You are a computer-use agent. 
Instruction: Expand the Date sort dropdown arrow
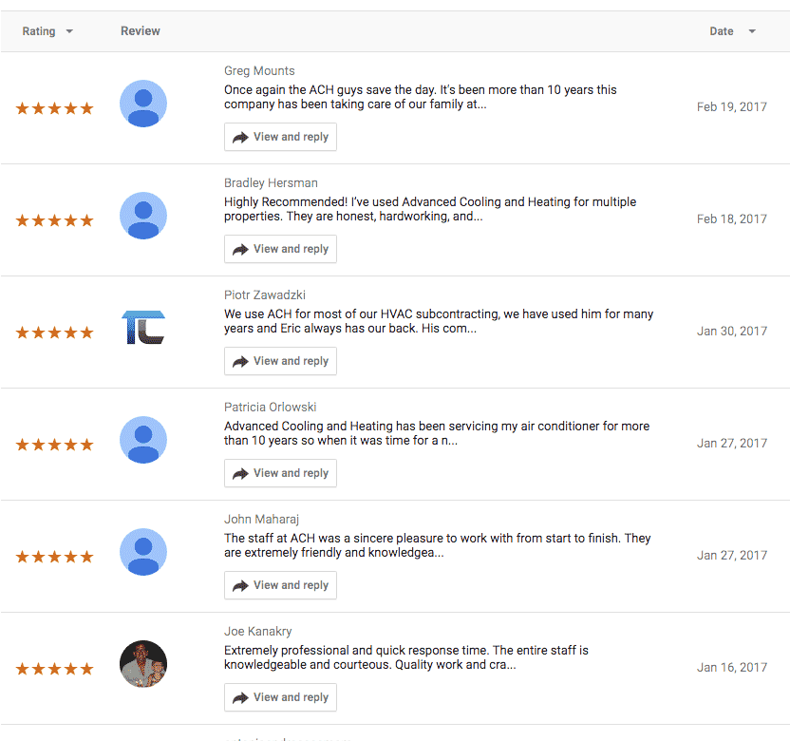[752, 31]
